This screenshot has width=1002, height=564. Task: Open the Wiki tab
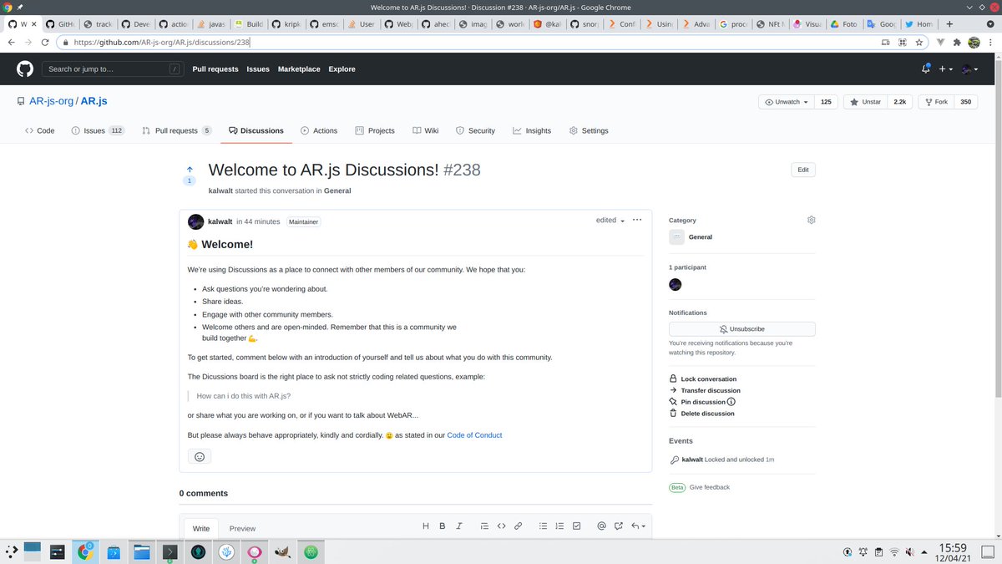[x=425, y=130]
